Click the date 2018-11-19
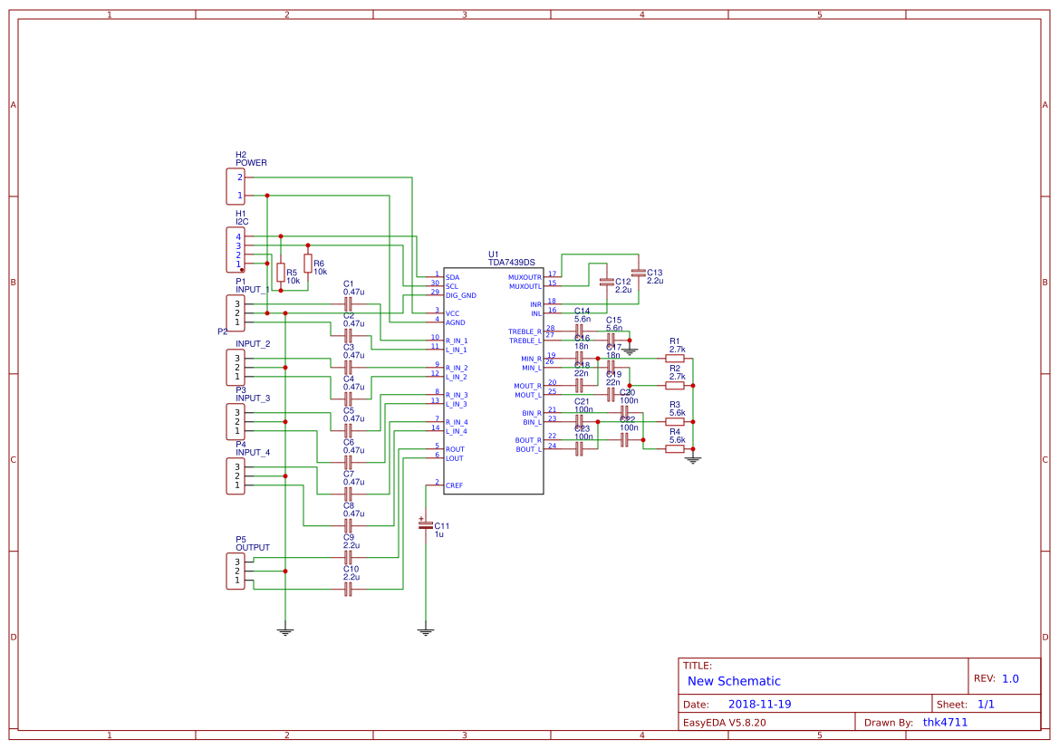 click(759, 704)
